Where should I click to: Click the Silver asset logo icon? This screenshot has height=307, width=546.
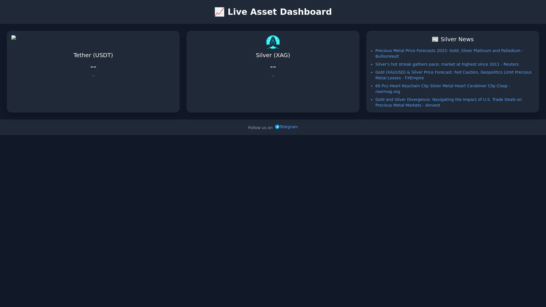273,42
